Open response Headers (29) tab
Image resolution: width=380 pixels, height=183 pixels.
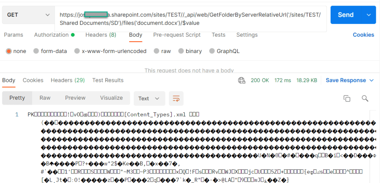(x=68, y=80)
